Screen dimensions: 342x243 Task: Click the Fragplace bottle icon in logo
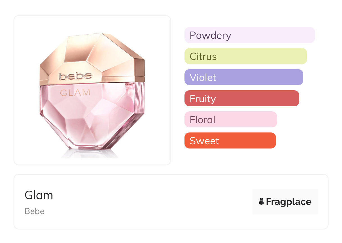coord(261,202)
